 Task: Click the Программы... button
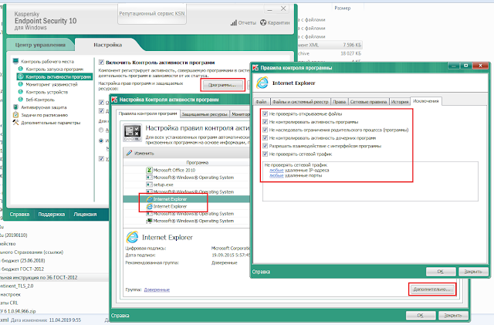click(x=222, y=85)
